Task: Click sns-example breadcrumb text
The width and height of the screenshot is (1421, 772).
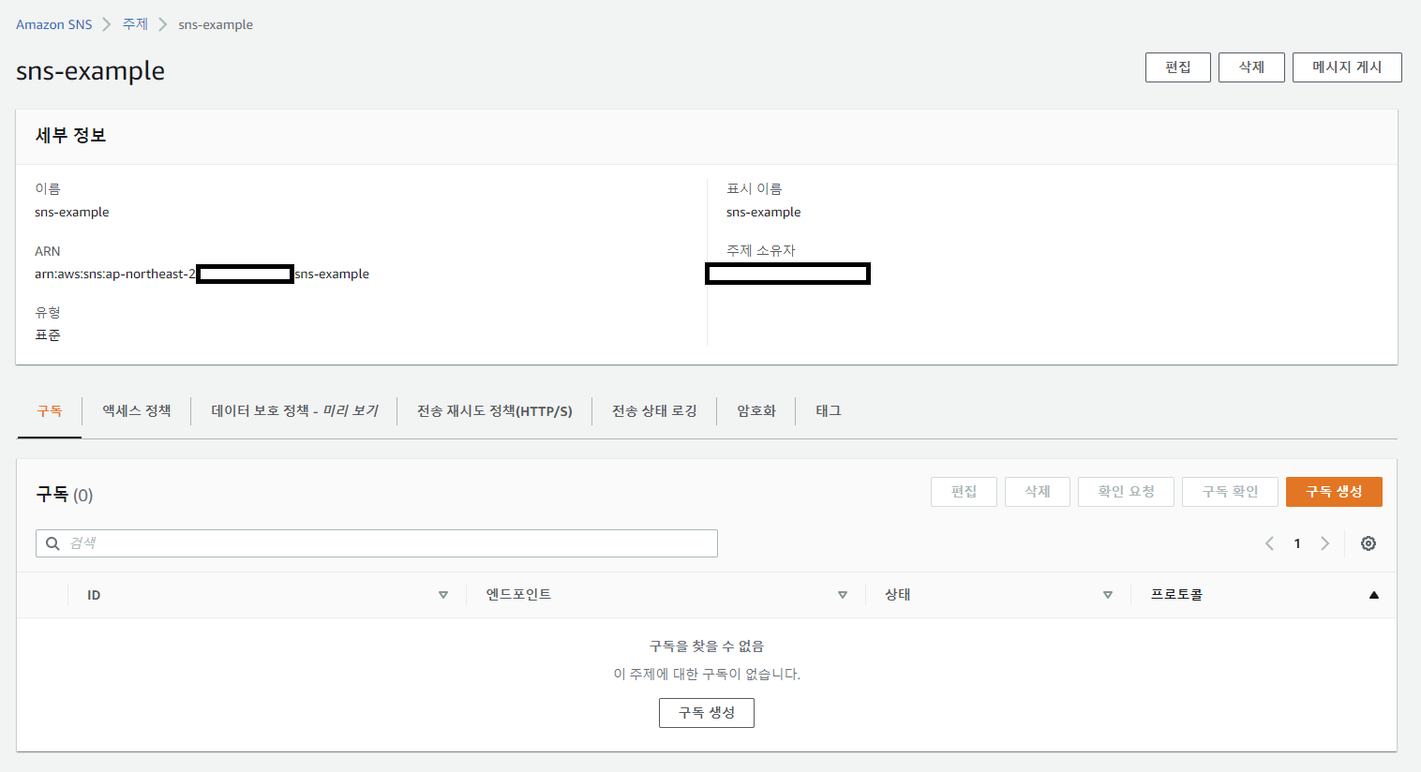Action: click(x=216, y=24)
